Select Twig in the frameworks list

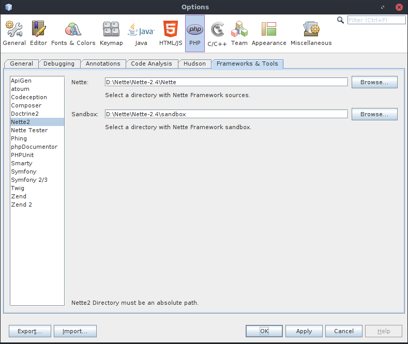[37, 188]
